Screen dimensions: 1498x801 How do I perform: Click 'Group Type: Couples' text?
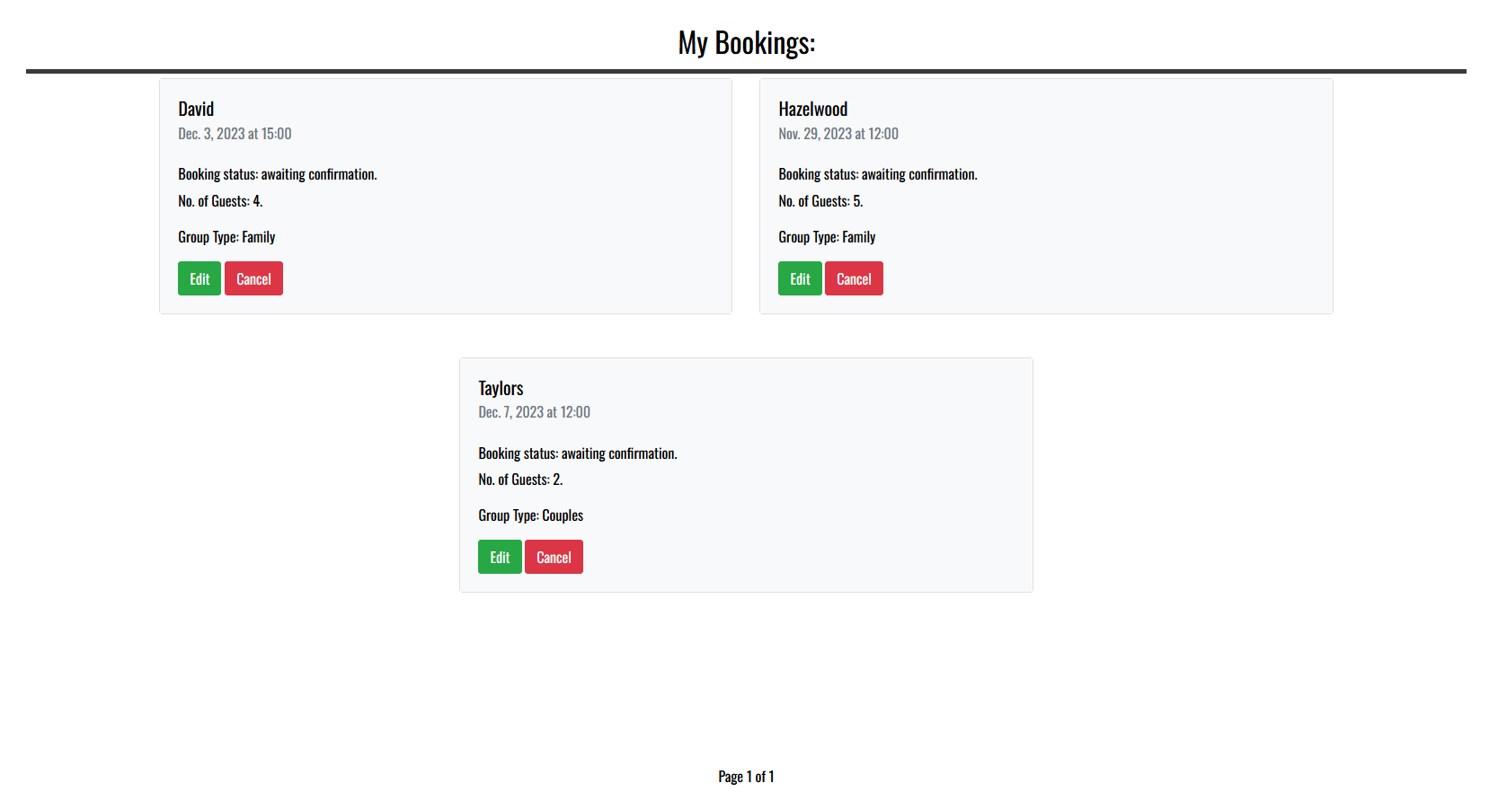(x=531, y=515)
